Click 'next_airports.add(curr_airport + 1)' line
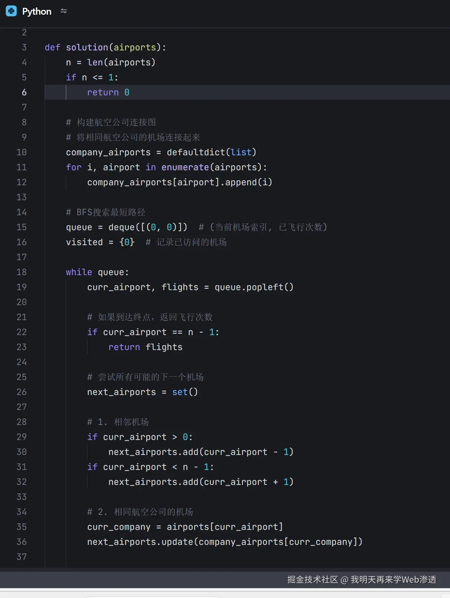450x598 pixels. [201, 482]
